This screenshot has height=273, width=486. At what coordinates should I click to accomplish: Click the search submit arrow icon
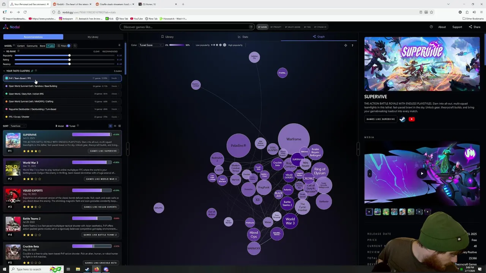[x=251, y=27]
